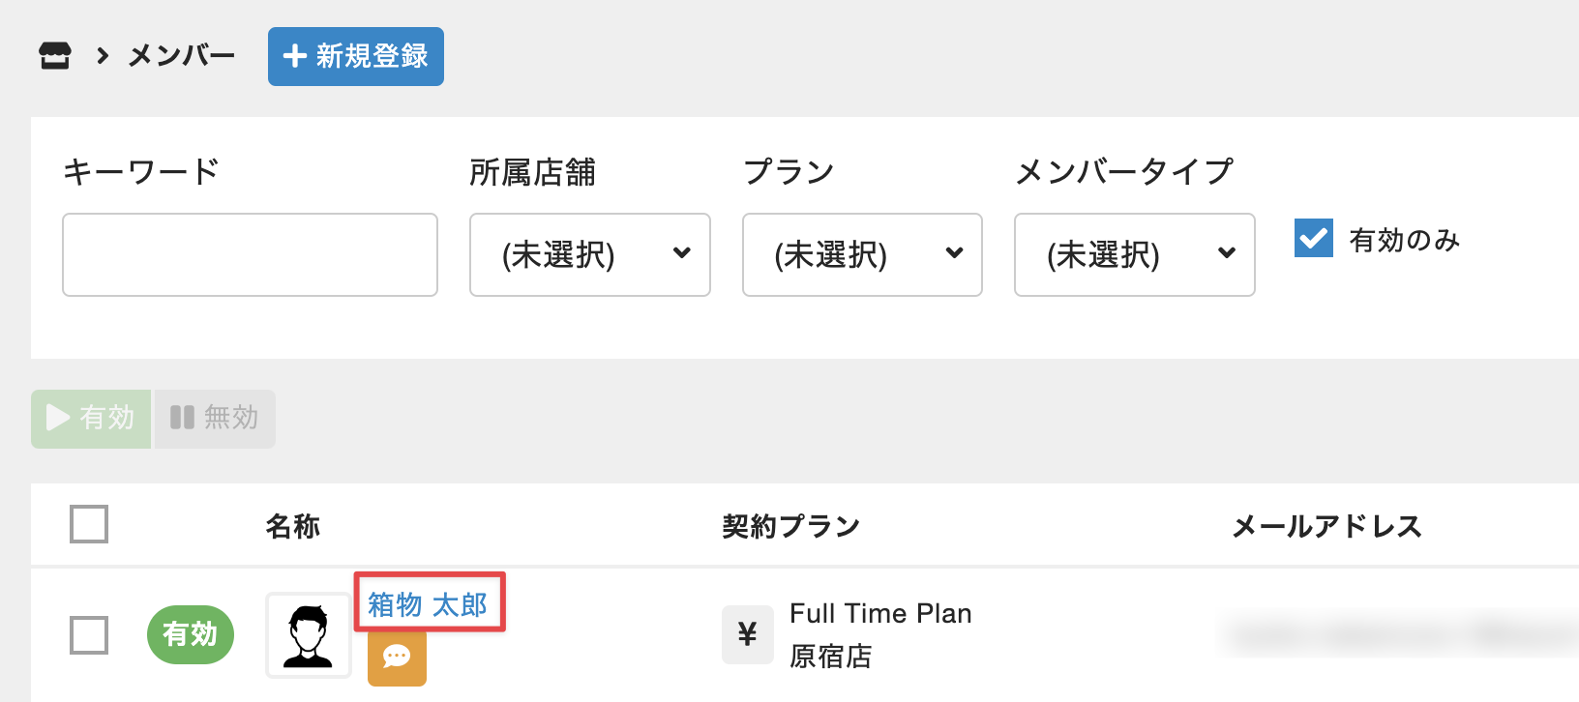The width and height of the screenshot is (1579, 702).
Task: Check the select-all header checkbox
Action: pos(89,524)
